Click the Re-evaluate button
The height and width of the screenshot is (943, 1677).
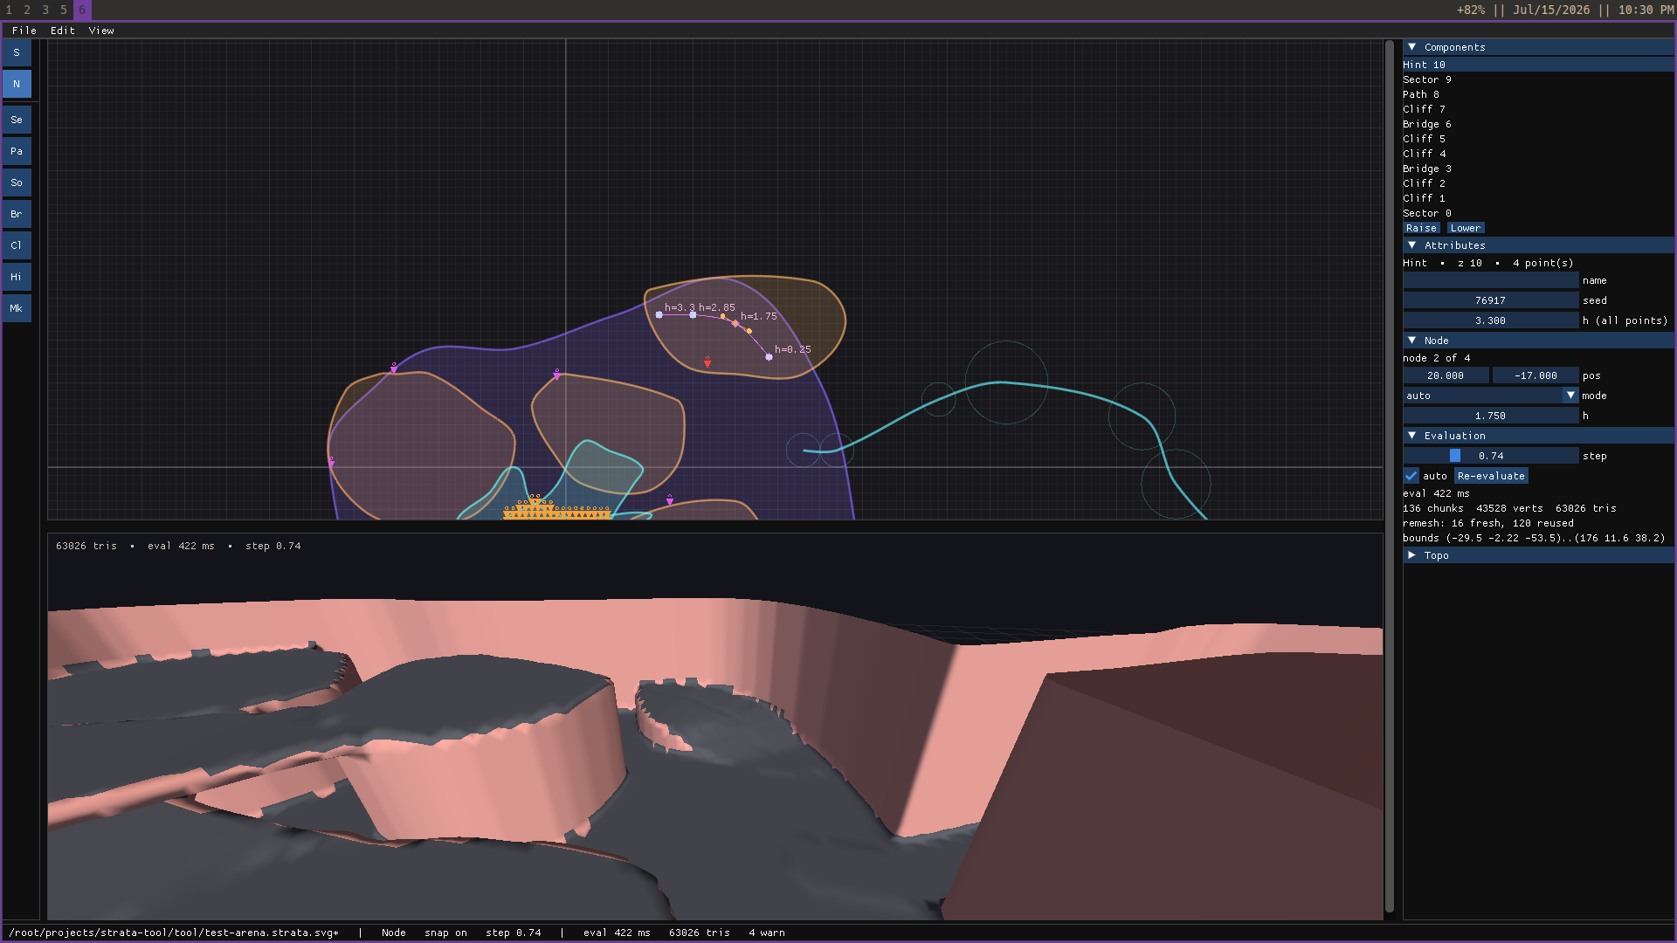tap(1491, 476)
